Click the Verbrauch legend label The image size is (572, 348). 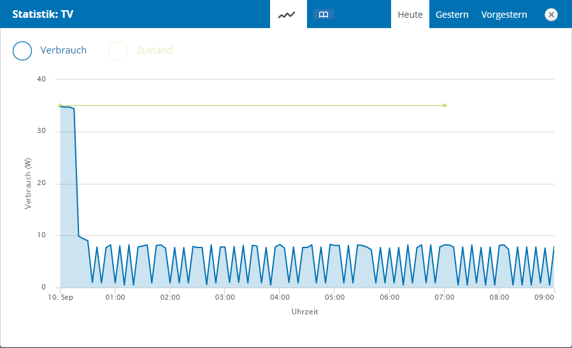(x=63, y=50)
